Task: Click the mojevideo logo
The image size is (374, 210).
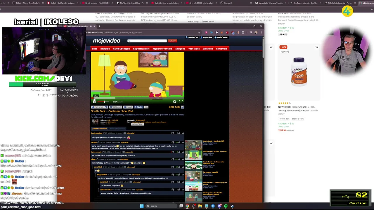Action: tap(107, 41)
